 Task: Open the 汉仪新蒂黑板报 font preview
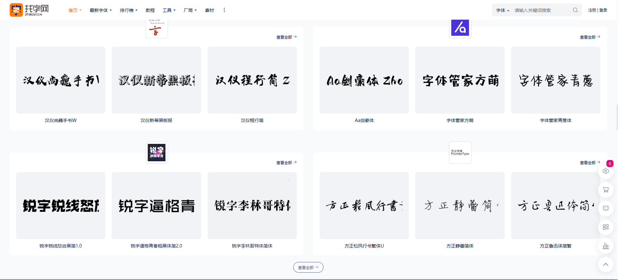click(x=156, y=80)
